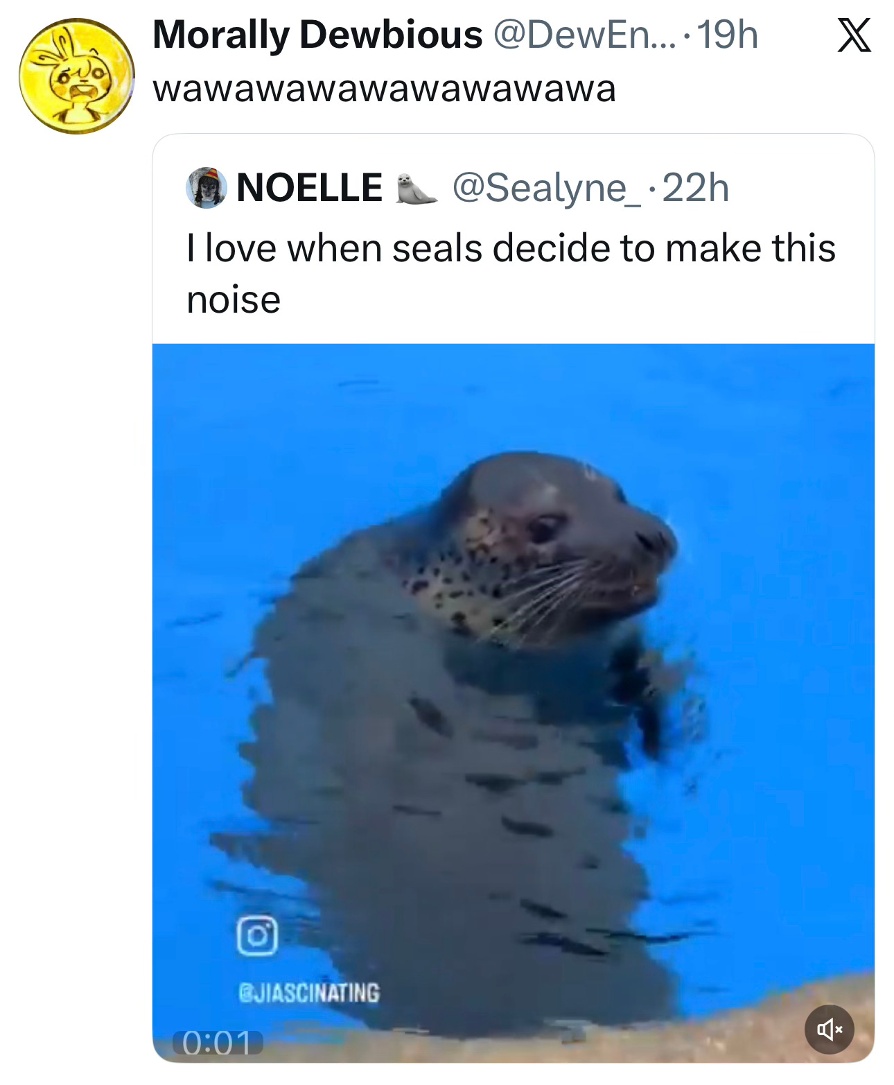
Task: Click the seal's eye in the video
Action: (543, 529)
